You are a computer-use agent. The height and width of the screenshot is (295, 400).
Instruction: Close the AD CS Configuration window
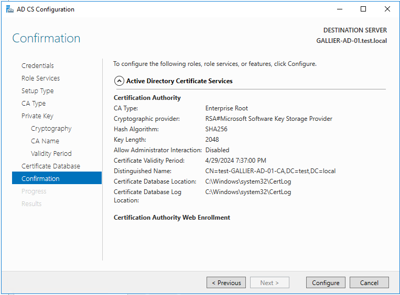tap(387, 9)
